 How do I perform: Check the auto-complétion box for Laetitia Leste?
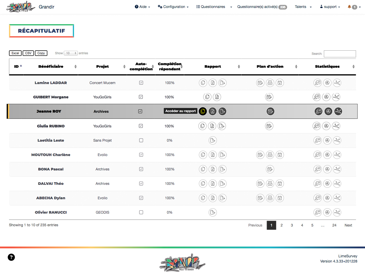(x=141, y=140)
